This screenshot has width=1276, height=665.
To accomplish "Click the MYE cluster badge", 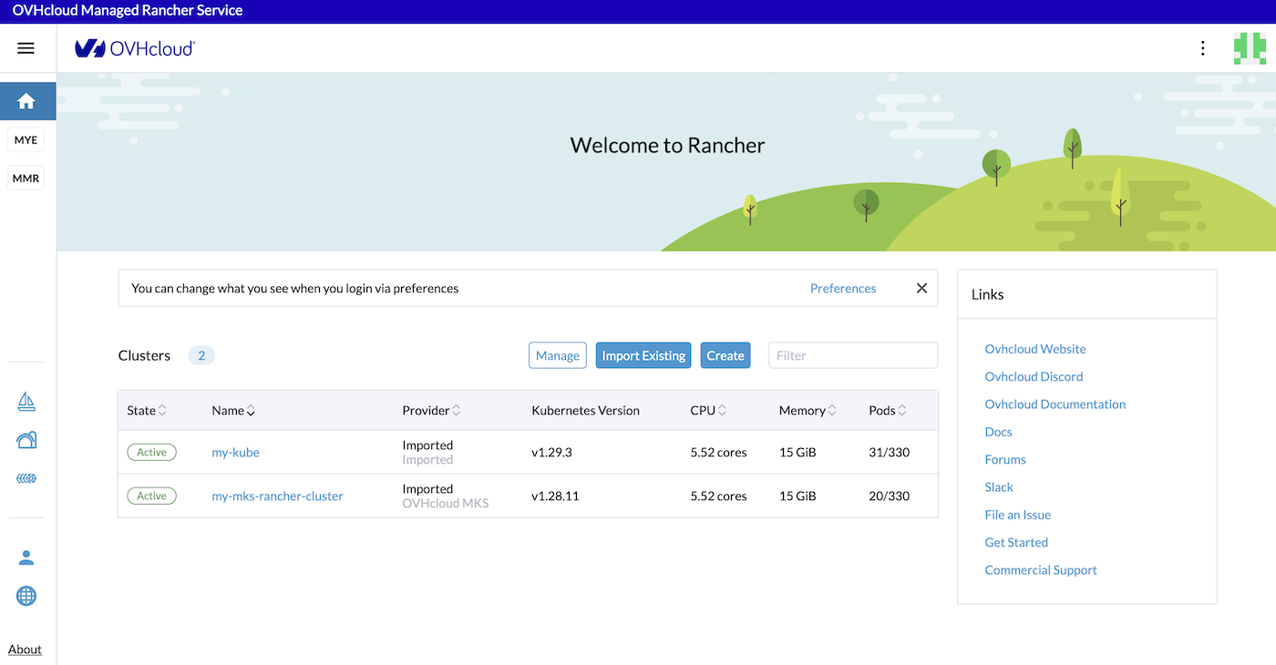I will (26, 139).
